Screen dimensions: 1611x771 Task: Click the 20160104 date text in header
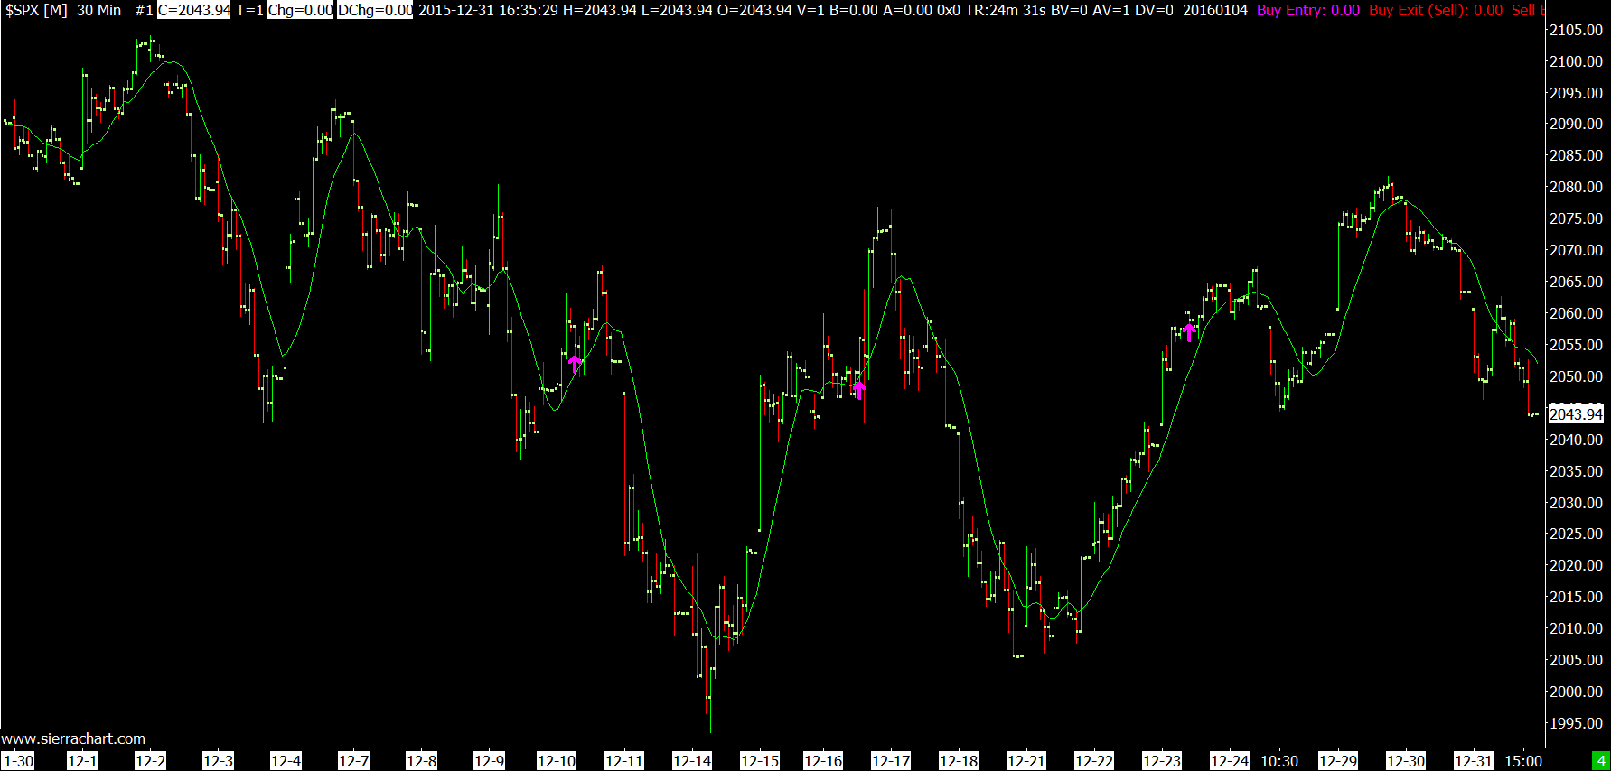coord(1215,10)
